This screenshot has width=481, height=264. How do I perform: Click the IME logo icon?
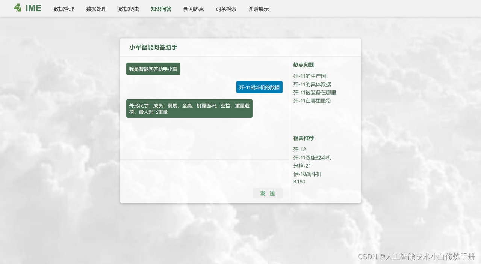pos(18,8)
